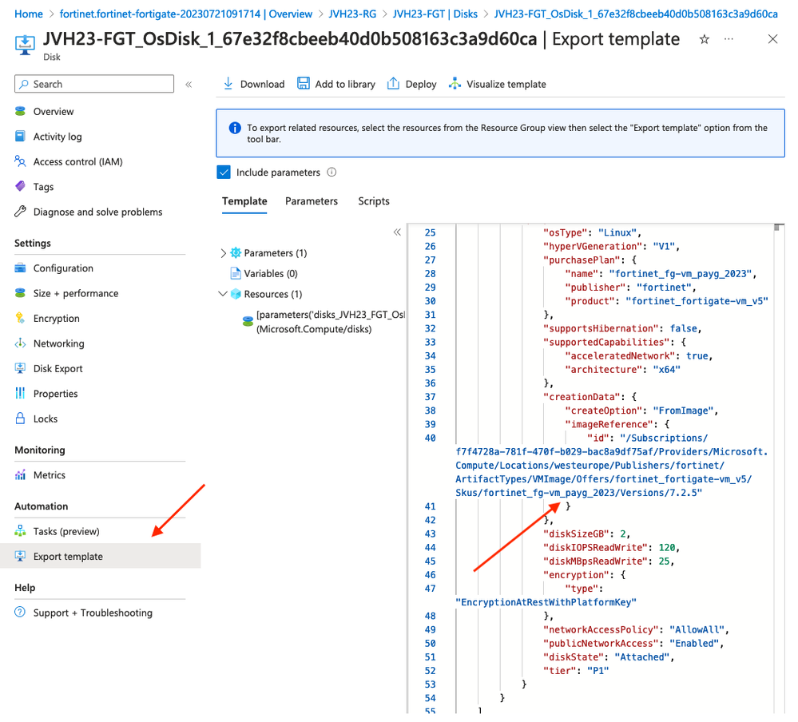The image size is (798, 722).
Task: Switch to the Parameters tab
Action: tap(312, 201)
